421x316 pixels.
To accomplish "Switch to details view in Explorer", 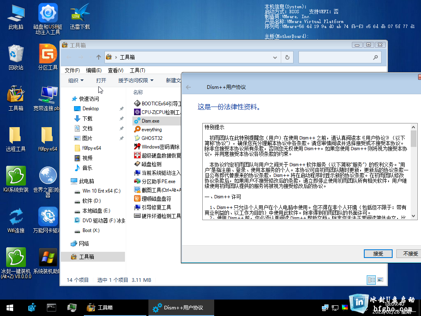I will click(x=371, y=280).
